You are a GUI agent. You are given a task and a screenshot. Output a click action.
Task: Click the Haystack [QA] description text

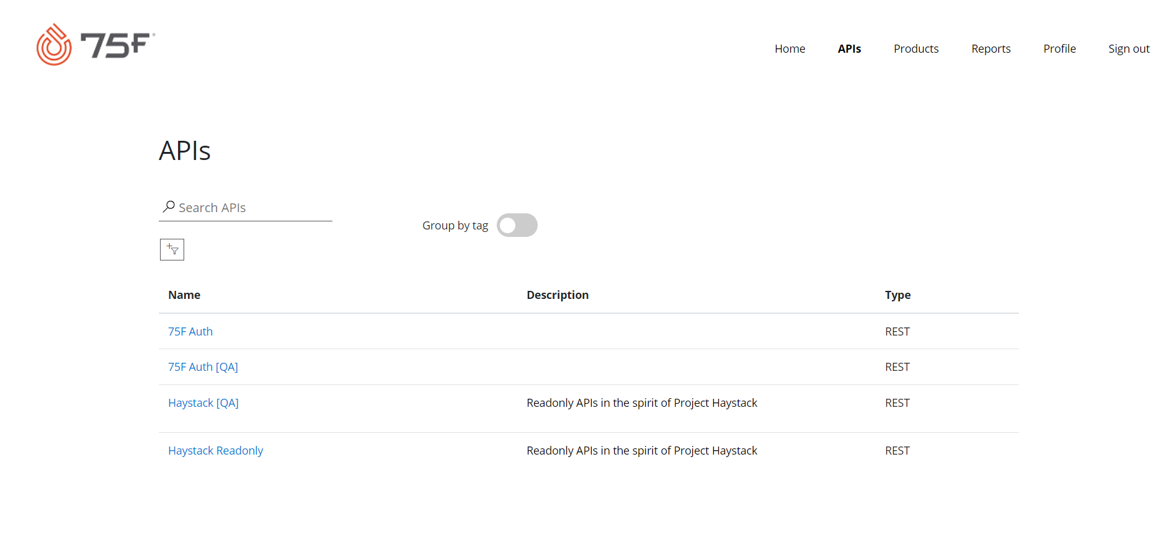[642, 402]
